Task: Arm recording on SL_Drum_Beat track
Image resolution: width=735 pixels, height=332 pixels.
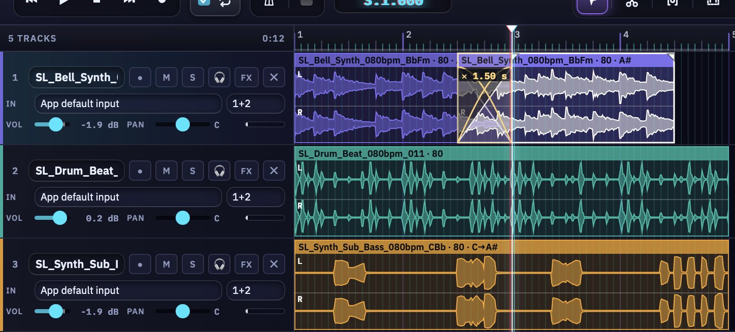Action: 140,171
